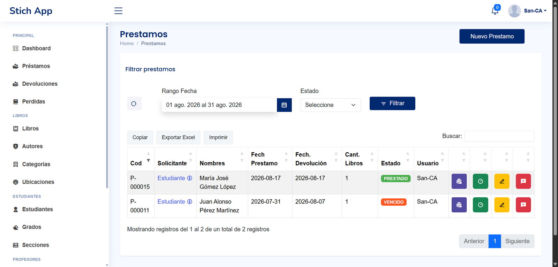
Task: Click the Exportar Excel button
Action: (x=178, y=137)
